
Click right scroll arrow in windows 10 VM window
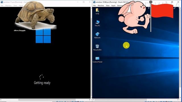point(178,100)
